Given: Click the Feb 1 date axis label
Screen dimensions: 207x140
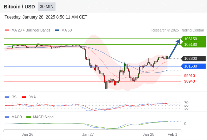Looking at the screenshot, I should coord(172,134).
